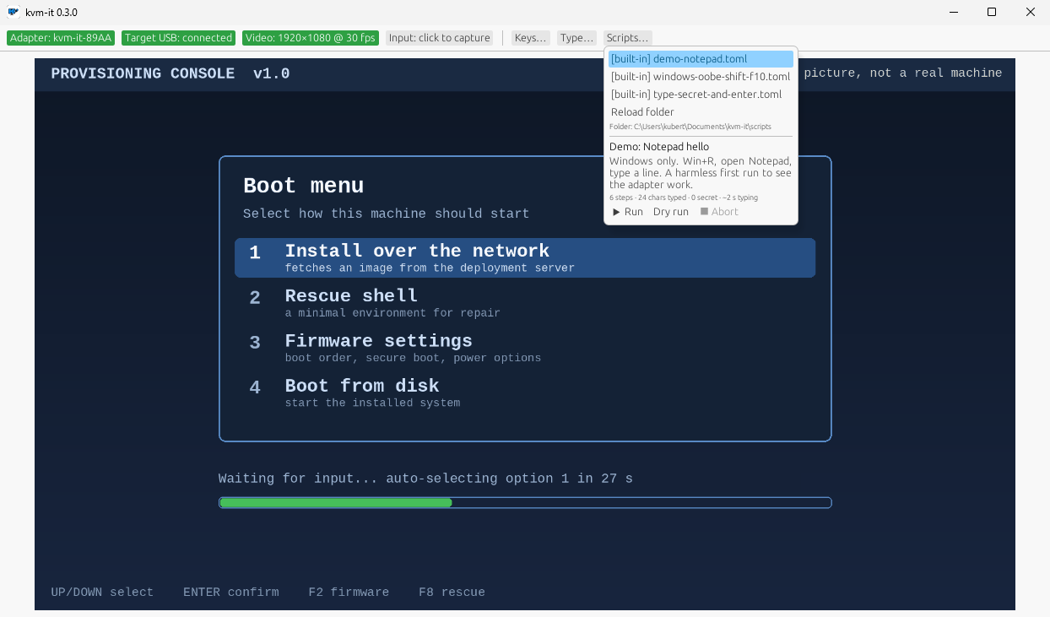The height and width of the screenshot is (617, 1050).
Task: Click the ENTER confirm hint
Action: pos(230,593)
